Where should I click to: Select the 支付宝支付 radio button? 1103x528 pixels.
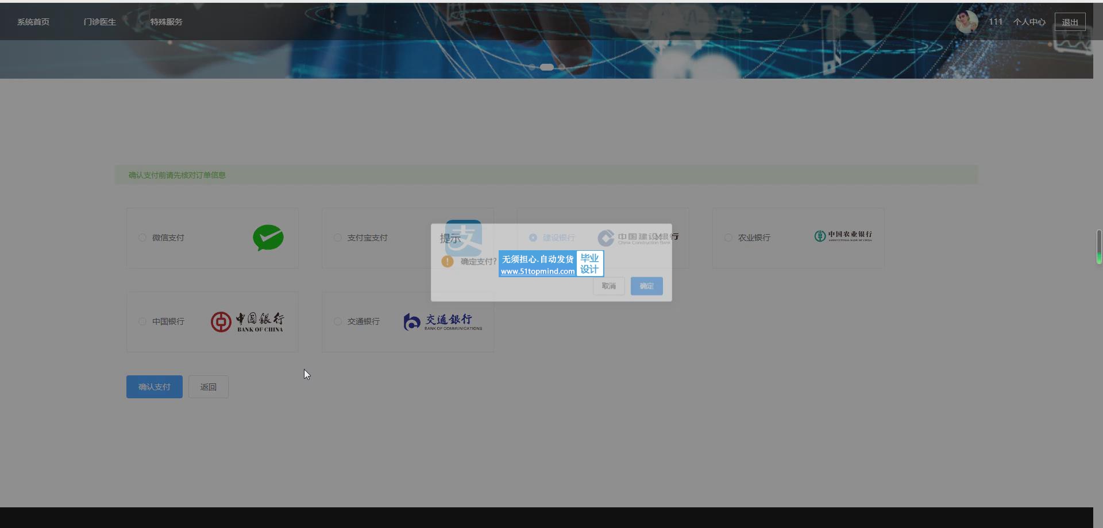pyautogui.click(x=337, y=238)
